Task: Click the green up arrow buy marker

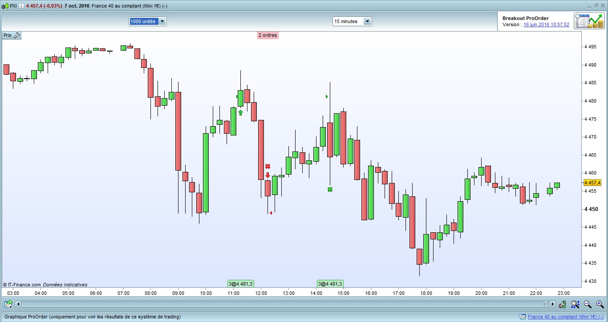Action: point(240,112)
